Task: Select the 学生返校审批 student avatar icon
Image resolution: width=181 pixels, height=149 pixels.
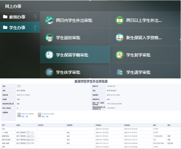Action: click(x=49, y=38)
